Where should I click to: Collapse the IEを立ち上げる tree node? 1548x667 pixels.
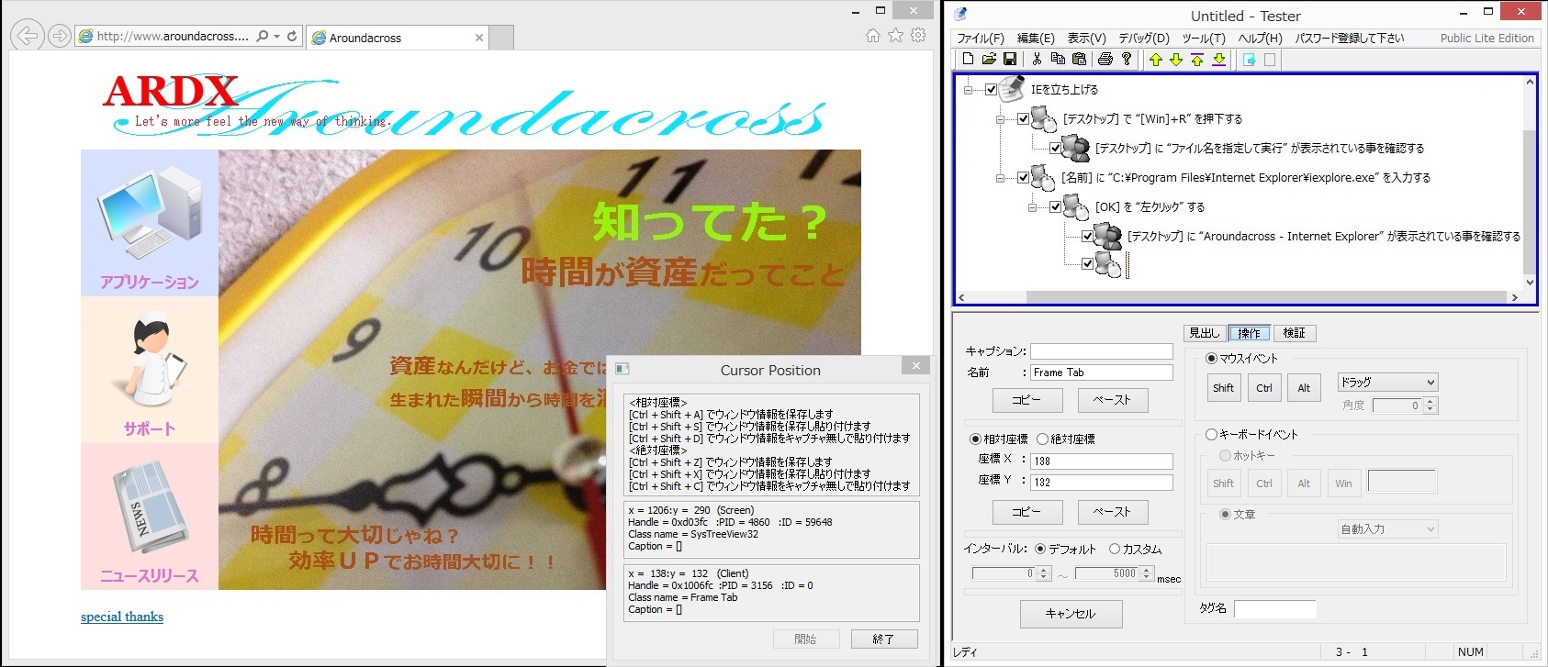pyautogui.click(x=968, y=90)
